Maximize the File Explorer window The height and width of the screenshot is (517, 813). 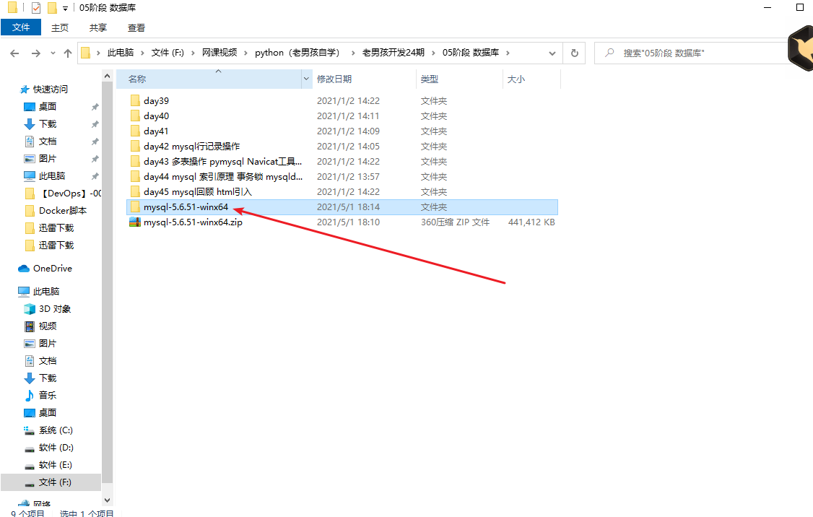point(800,7)
